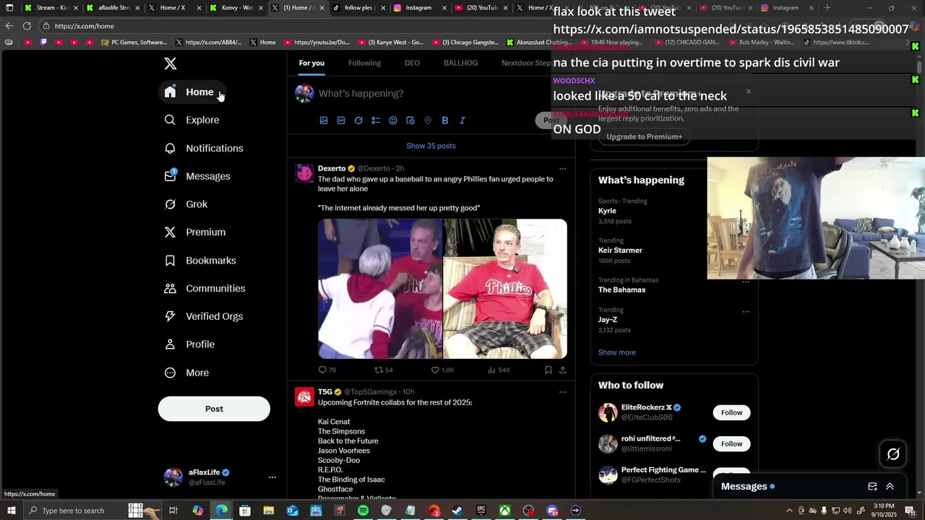Toggle bold formatting in the composer
The height and width of the screenshot is (520, 925).
tap(445, 121)
